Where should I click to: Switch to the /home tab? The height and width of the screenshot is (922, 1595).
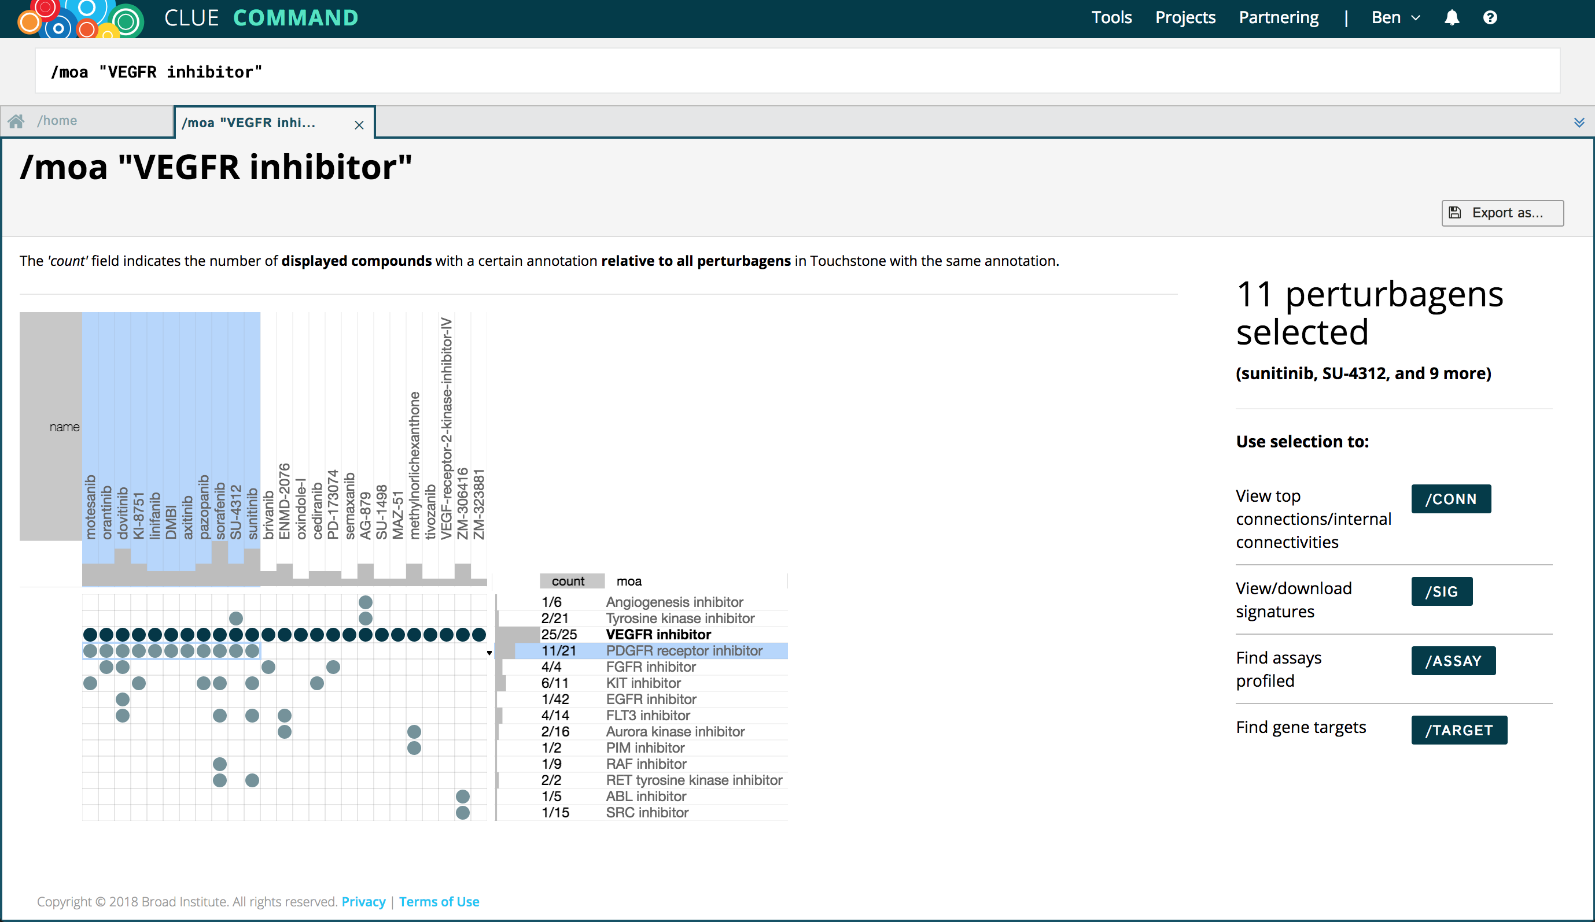[87, 121]
